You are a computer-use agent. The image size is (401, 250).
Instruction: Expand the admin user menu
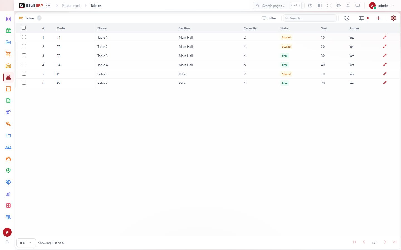coord(382,6)
